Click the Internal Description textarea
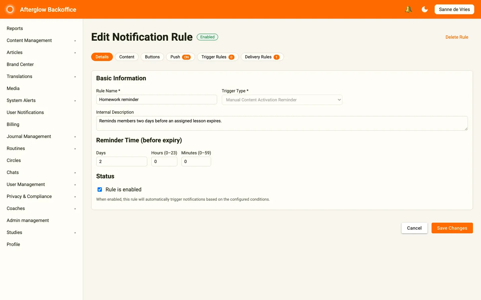 (x=282, y=123)
